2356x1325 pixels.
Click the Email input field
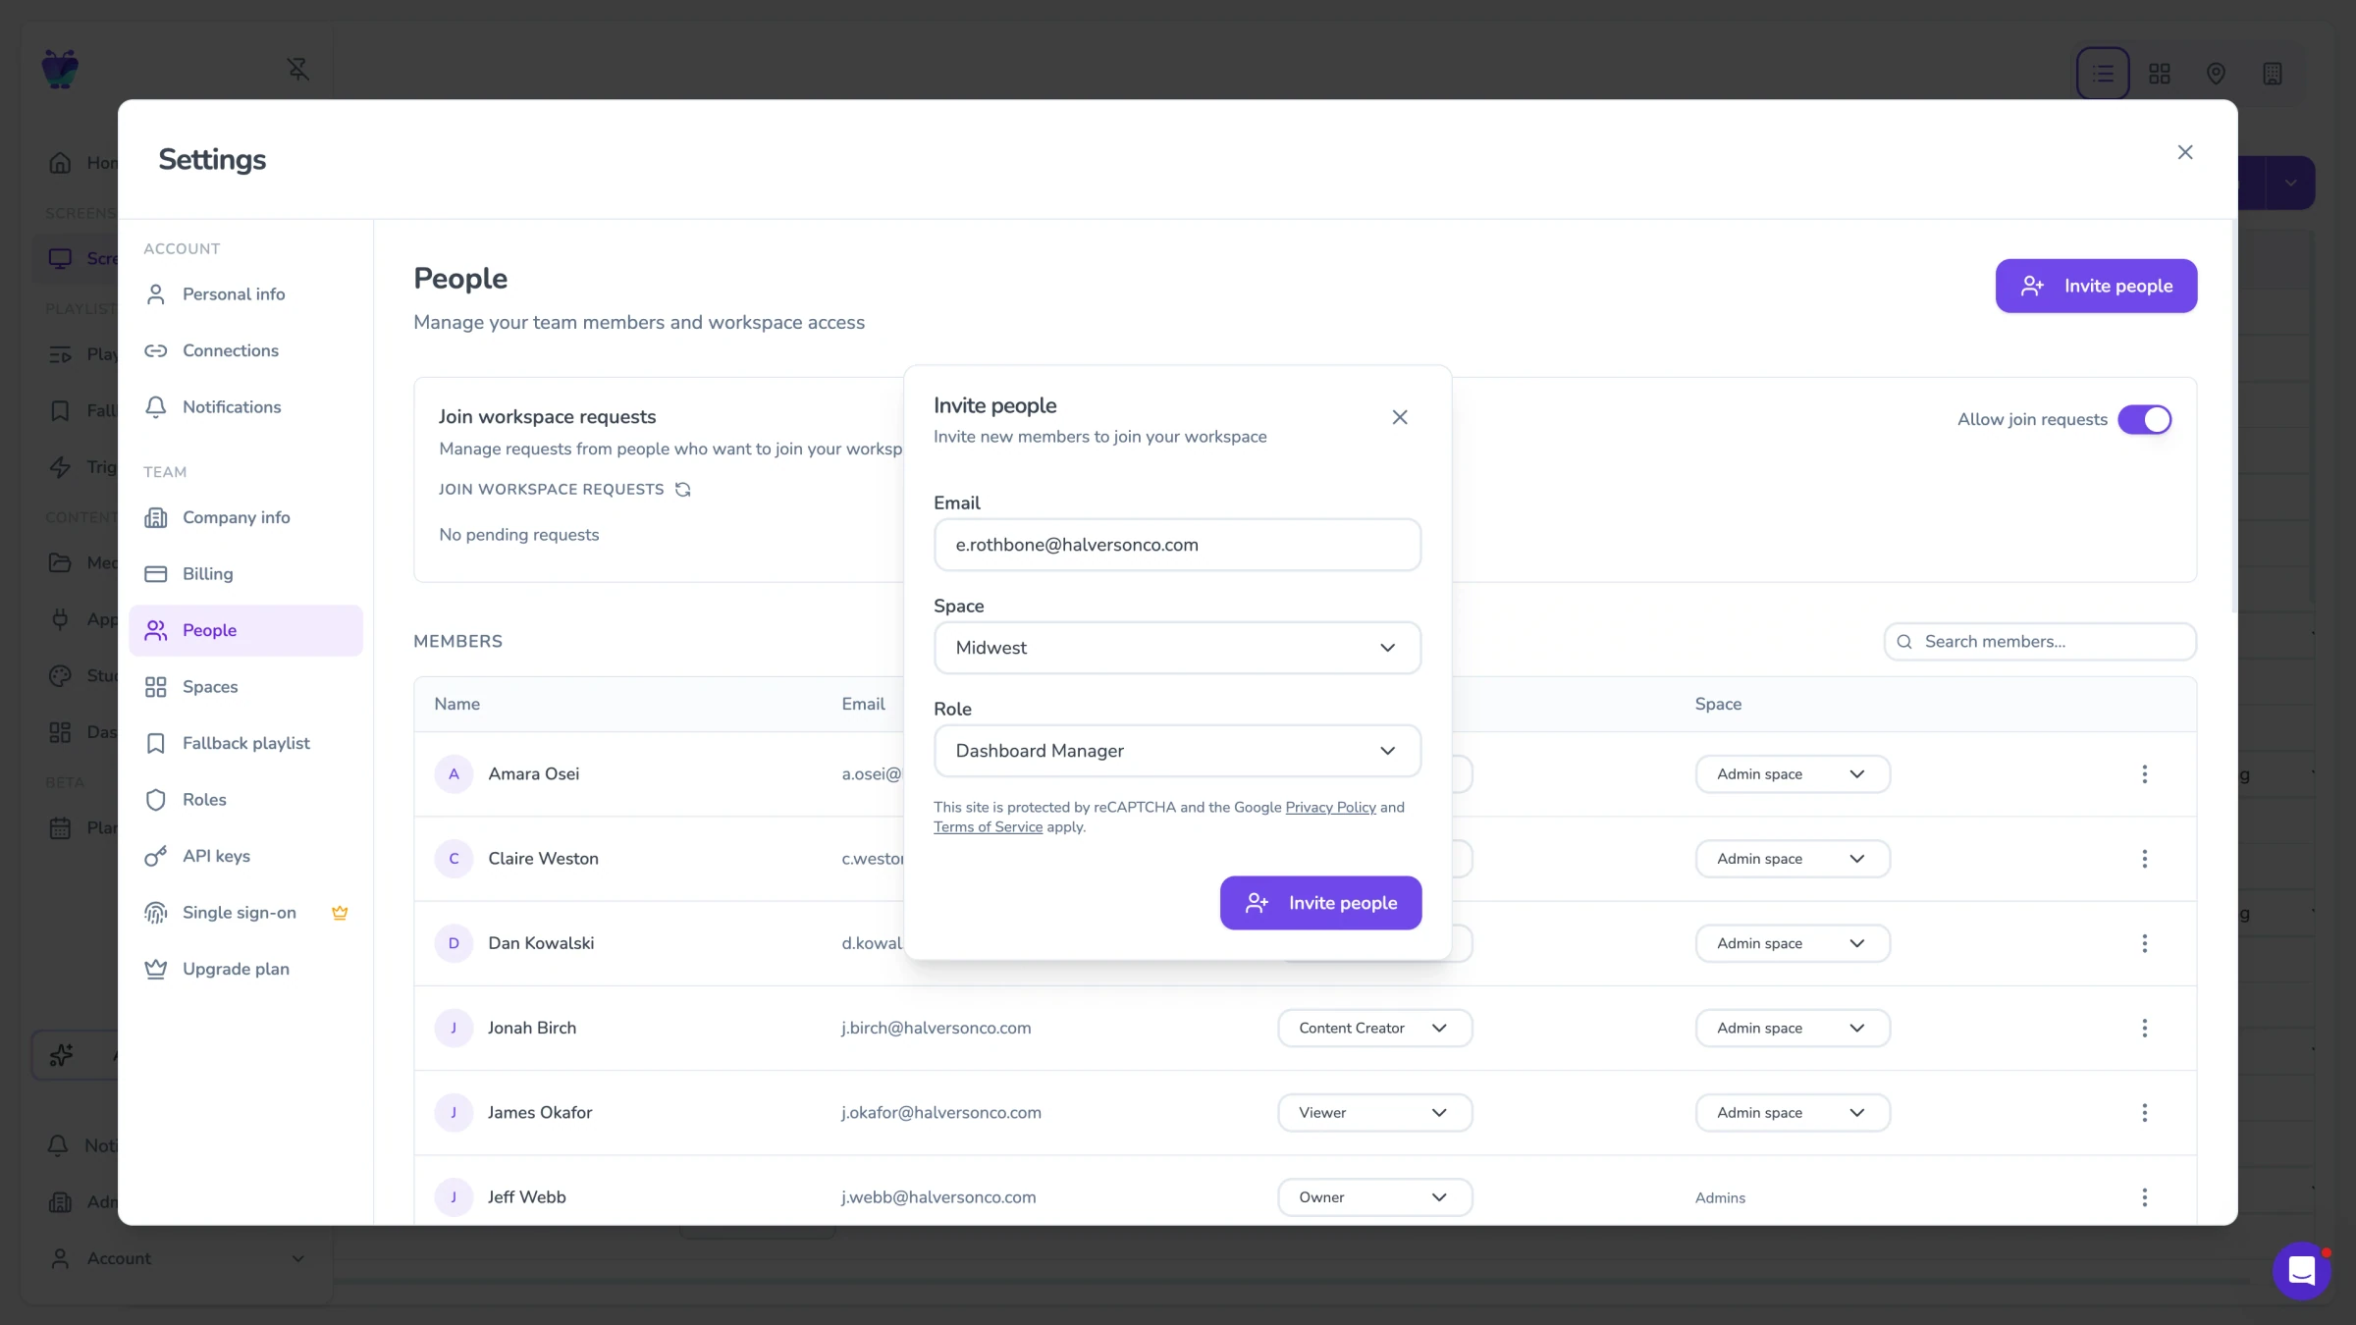coord(1177,545)
